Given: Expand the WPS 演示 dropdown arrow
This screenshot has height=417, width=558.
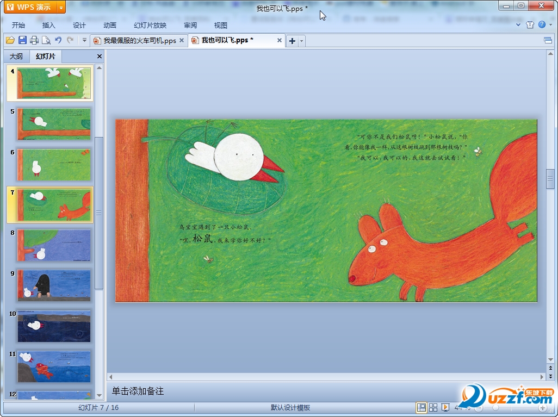Looking at the screenshot, I should pos(61,7).
